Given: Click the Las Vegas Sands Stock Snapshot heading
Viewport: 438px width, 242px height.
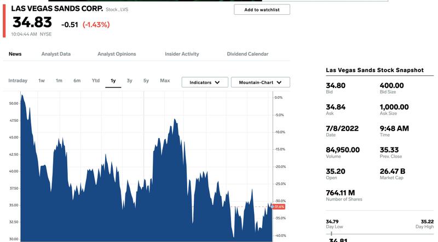Looking at the screenshot, I should click(374, 70).
